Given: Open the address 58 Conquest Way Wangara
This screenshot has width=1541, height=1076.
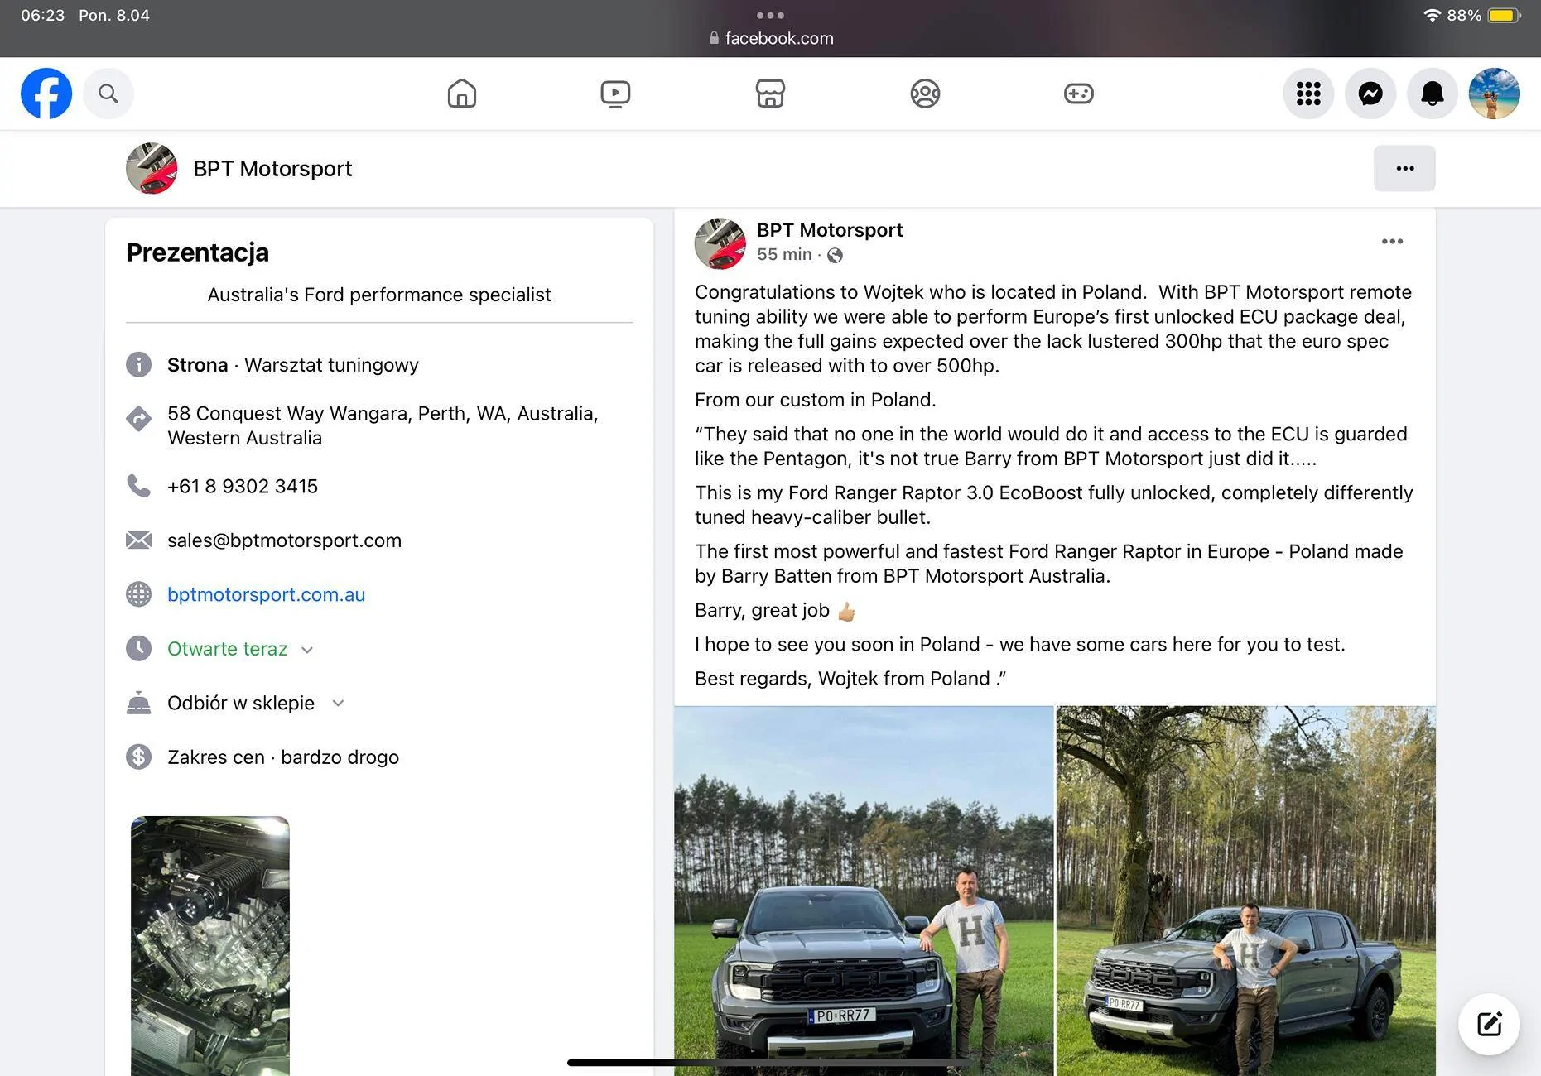Looking at the screenshot, I should coord(383,425).
